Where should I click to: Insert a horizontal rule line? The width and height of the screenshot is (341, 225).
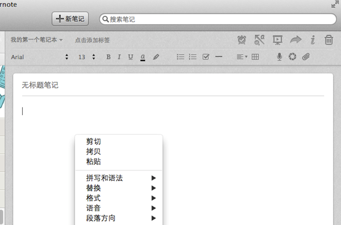point(219,57)
